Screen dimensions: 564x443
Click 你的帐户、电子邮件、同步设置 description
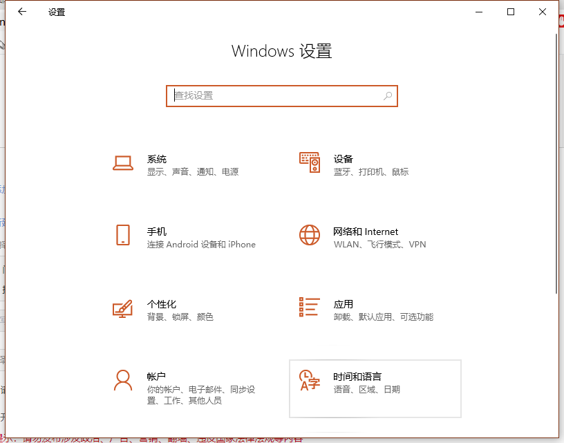(201, 395)
